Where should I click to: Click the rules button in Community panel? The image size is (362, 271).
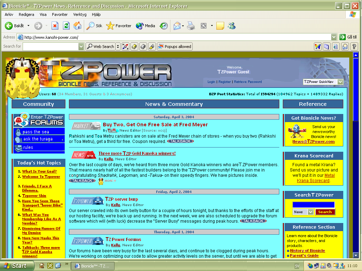(39, 147)
